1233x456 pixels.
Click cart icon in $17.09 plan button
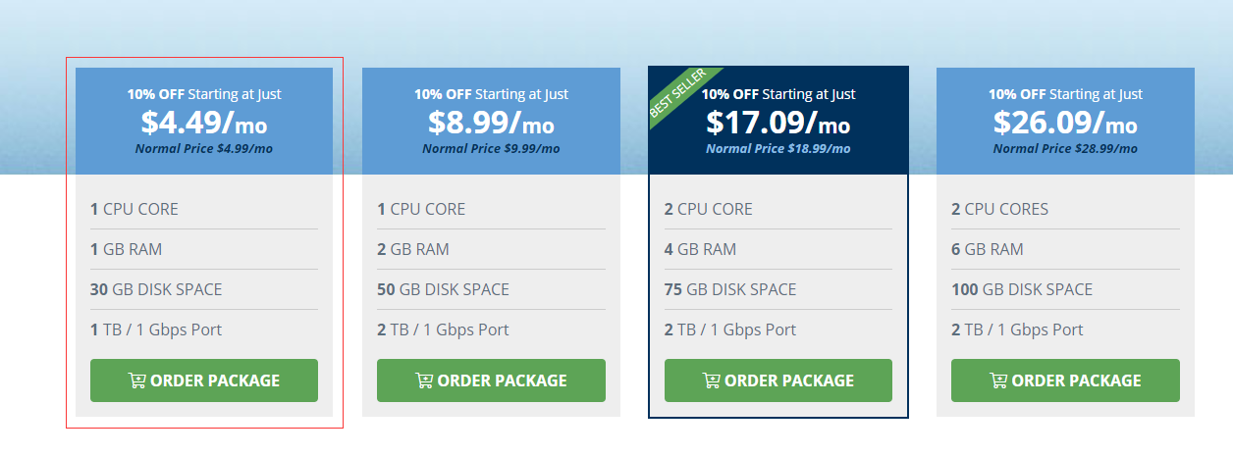coord(711,380)
